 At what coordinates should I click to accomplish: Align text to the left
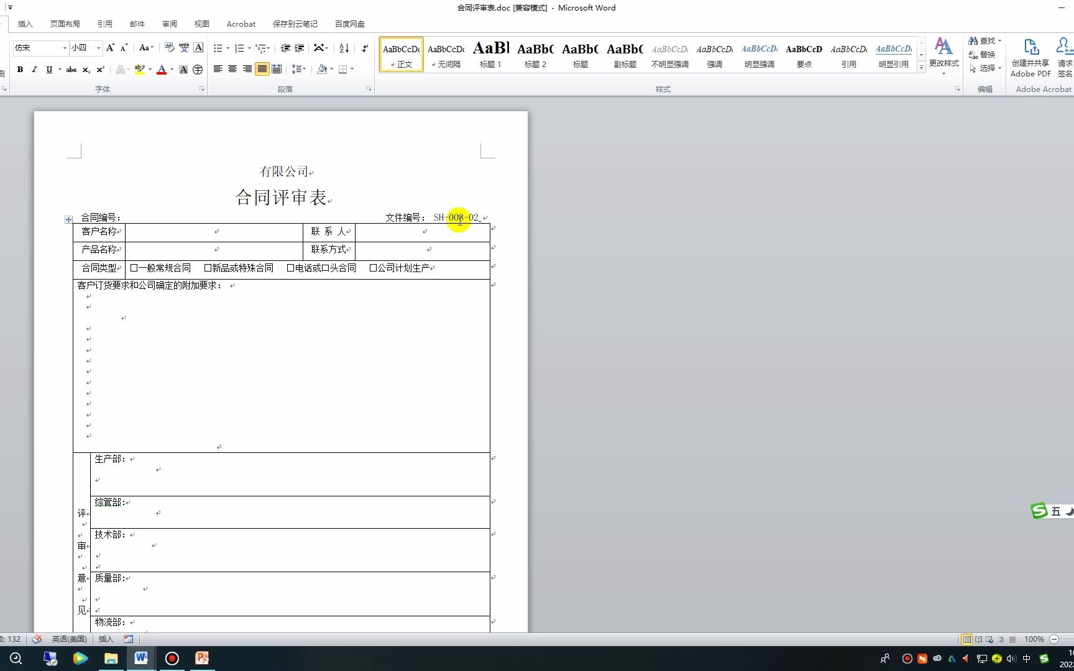(218, 69)
